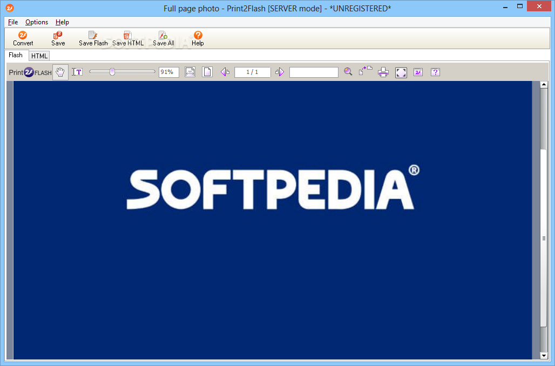
Task: Click the Help toolbar button
Action: (198, 38)
